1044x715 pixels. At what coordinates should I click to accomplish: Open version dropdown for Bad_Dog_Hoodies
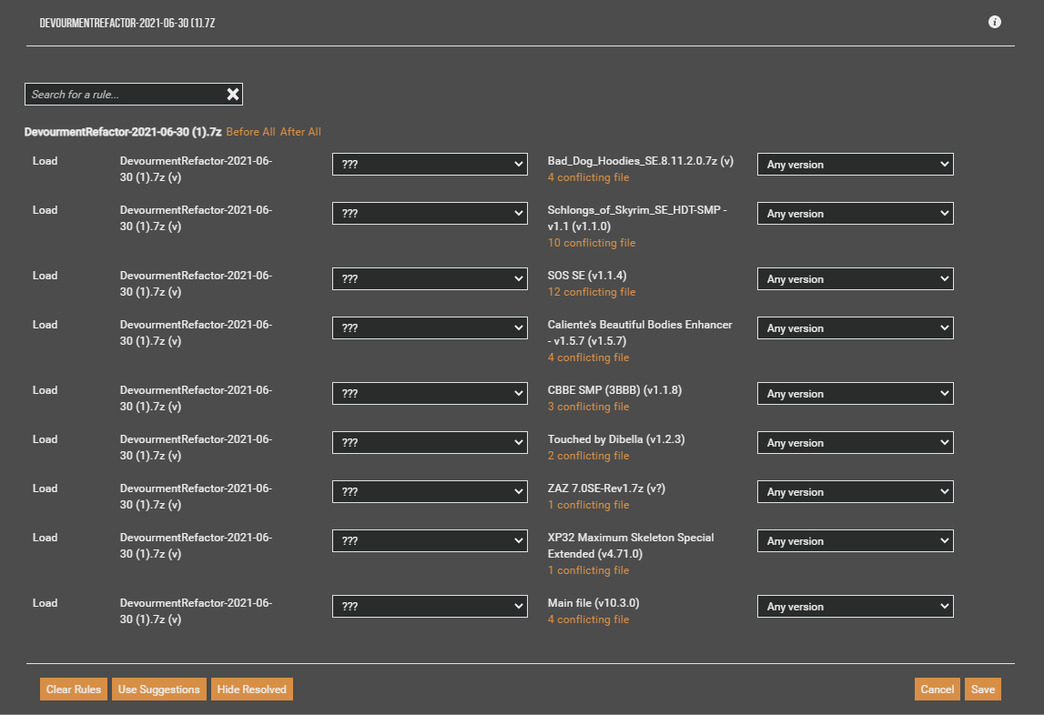(x=856, y=165)
